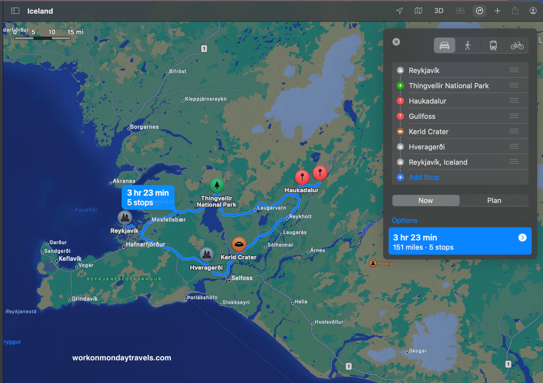Click the directions button in toolbar

point(479,11)
